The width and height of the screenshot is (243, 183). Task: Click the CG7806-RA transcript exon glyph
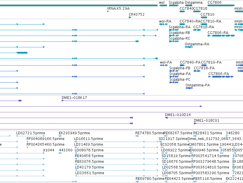tap(221, 36)
